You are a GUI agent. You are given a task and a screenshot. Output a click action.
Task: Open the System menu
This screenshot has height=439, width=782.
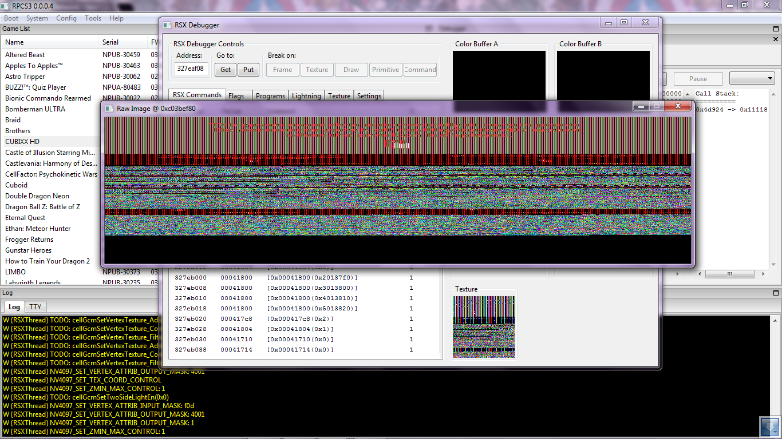point(37,18)
